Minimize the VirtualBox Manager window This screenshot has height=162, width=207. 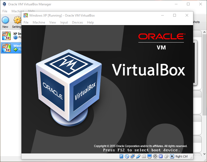point(176,4)
